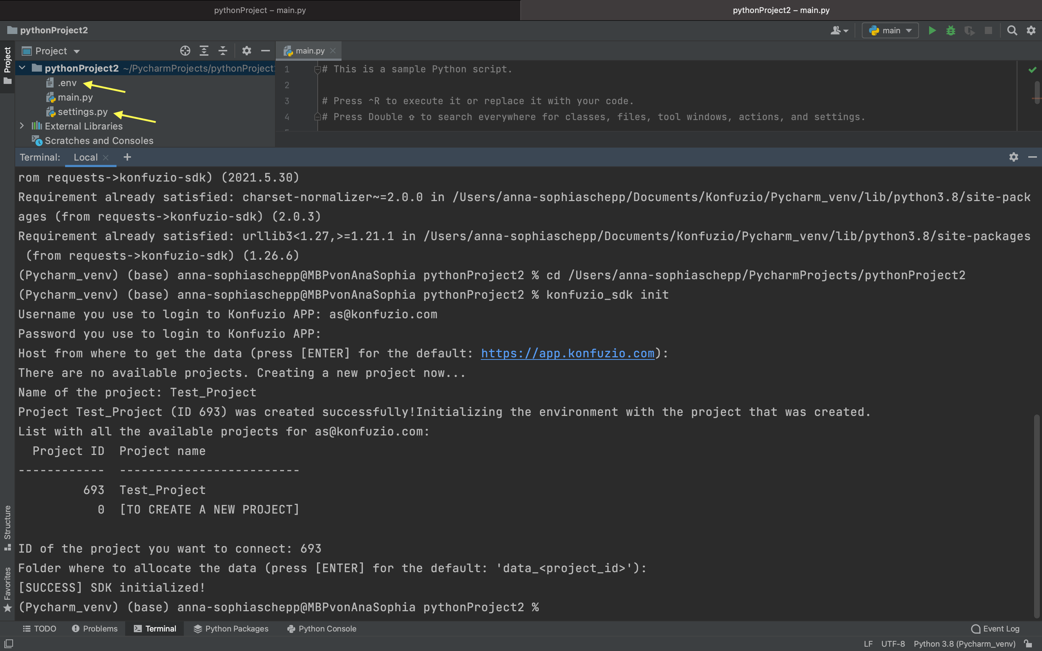Viewport: 1042px width, 651px height.
Task: Run the main configuration with green play button
Action: pyautogui.click(x=932, y=31)
